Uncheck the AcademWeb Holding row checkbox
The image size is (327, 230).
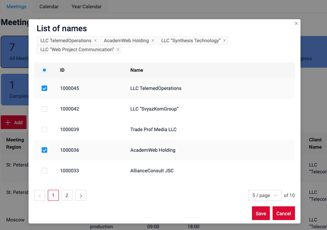tap(44, 150)
